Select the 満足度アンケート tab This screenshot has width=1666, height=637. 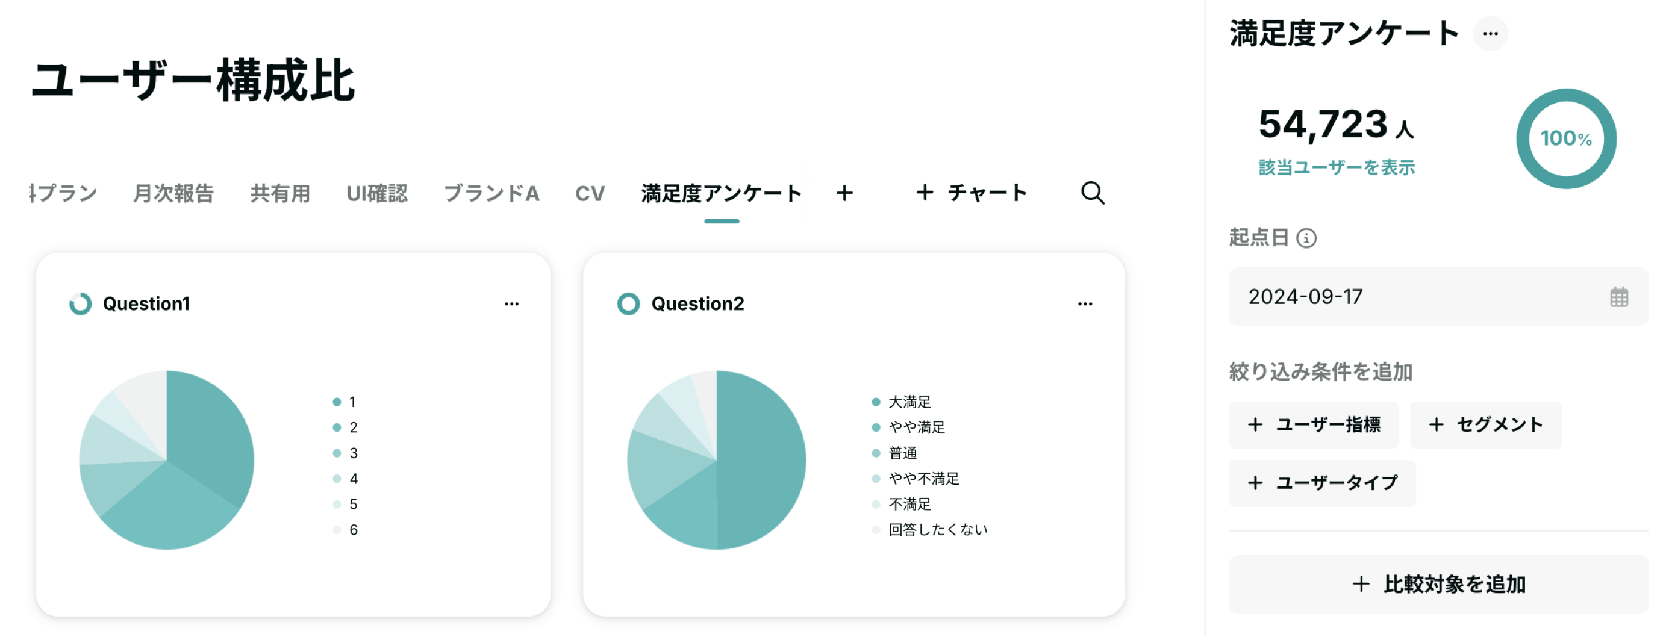pyautogui.click(x=722, y=193)
